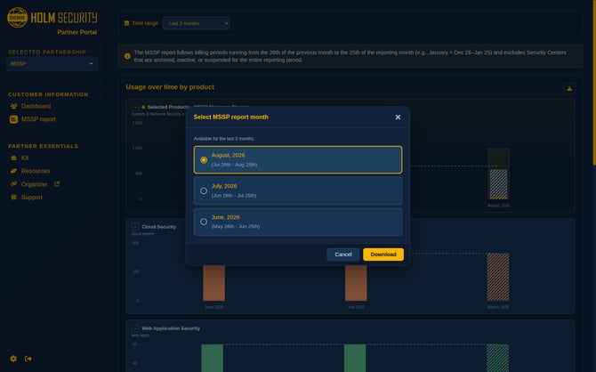Close the Select MSSP report month dialog
Image resolution: width=596 pixels, height=372 pixels.
(398, 117)
